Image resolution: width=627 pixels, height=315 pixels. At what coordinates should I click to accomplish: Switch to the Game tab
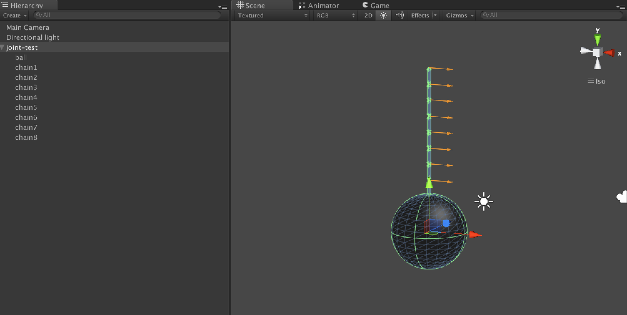pos(376,5)
